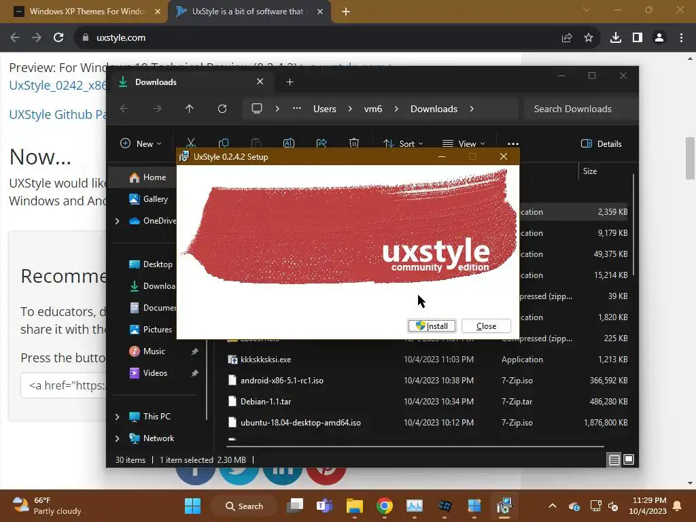Toggle the Details pane button

pos(602,143)
